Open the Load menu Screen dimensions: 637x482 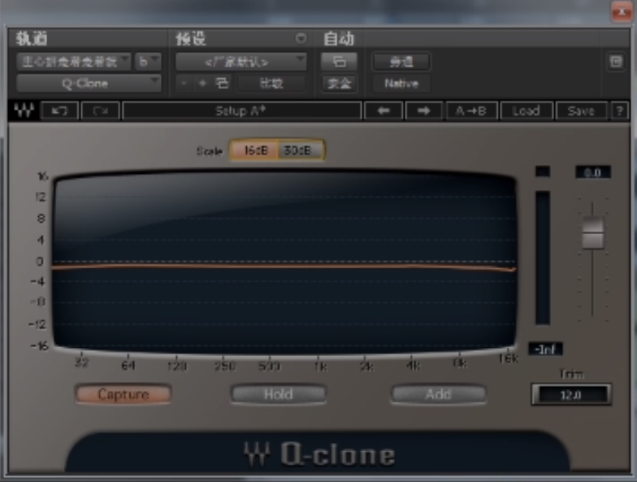tap(526, 111)
